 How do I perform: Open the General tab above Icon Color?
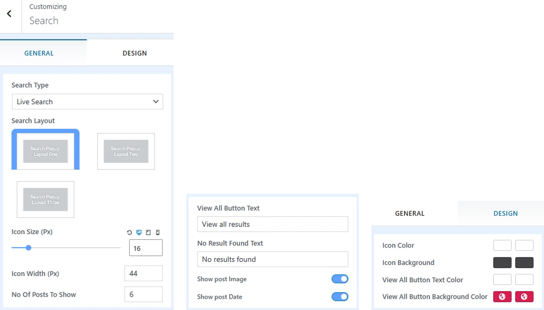point(410,214)
